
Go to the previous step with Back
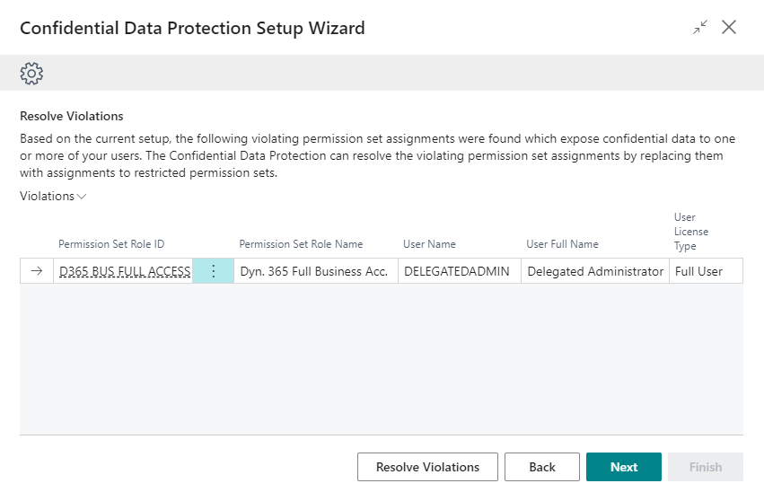coord(541,467)
